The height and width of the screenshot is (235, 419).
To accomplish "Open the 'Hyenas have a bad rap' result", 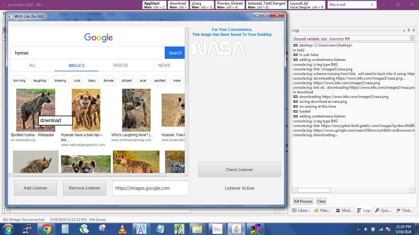I will [x=82, y=137].
